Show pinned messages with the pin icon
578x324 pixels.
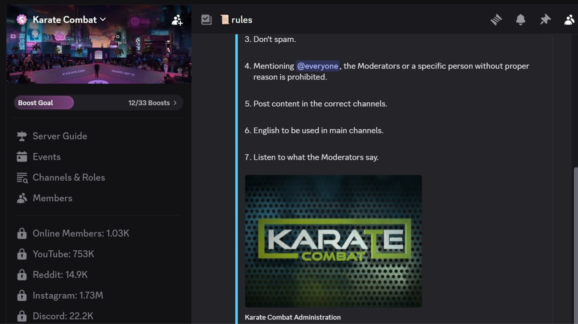pos(545,20)
